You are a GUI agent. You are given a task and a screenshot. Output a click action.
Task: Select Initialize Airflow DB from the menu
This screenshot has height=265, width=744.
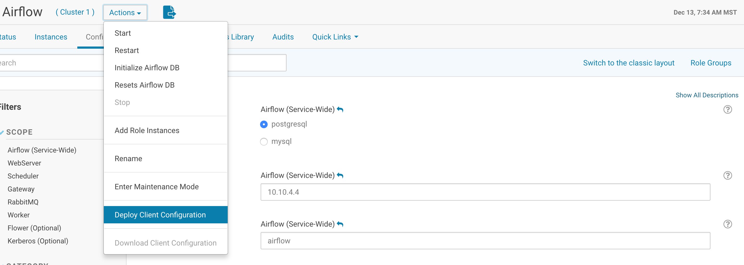pos(147,67)
